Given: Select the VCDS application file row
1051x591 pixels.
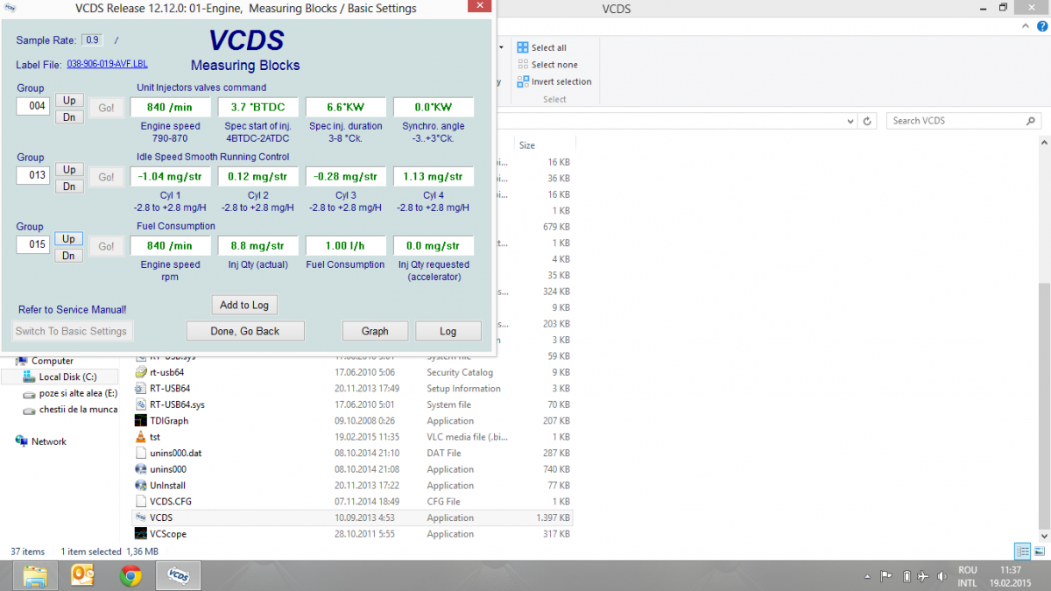Looking at the screenshot, I should tap(354, 517).
